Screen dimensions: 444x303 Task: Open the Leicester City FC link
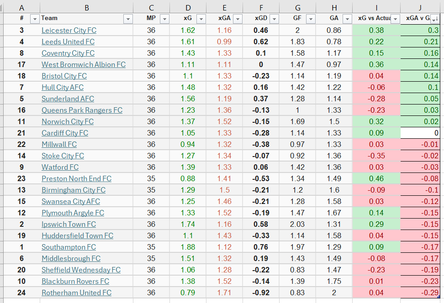pyautogui.click(x=69, y=30)
